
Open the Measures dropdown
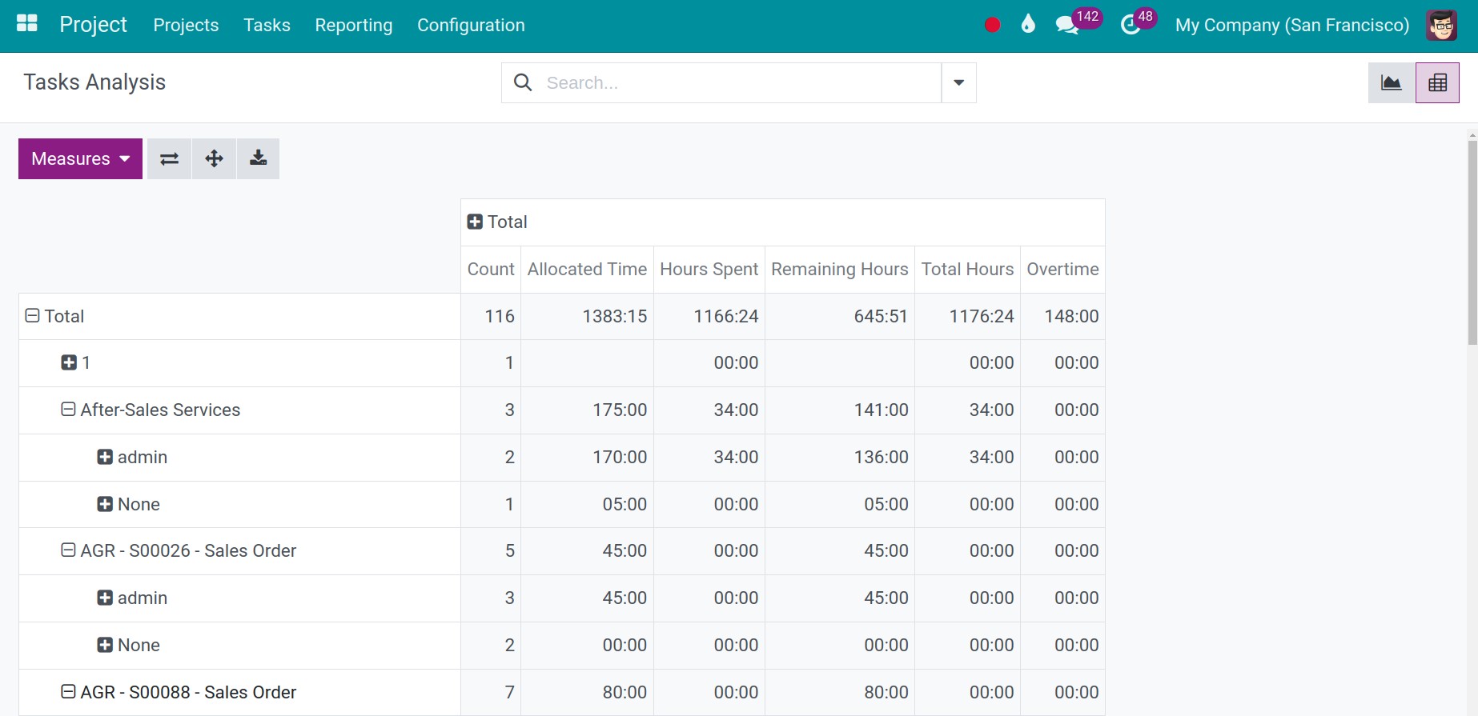point(80,158)
